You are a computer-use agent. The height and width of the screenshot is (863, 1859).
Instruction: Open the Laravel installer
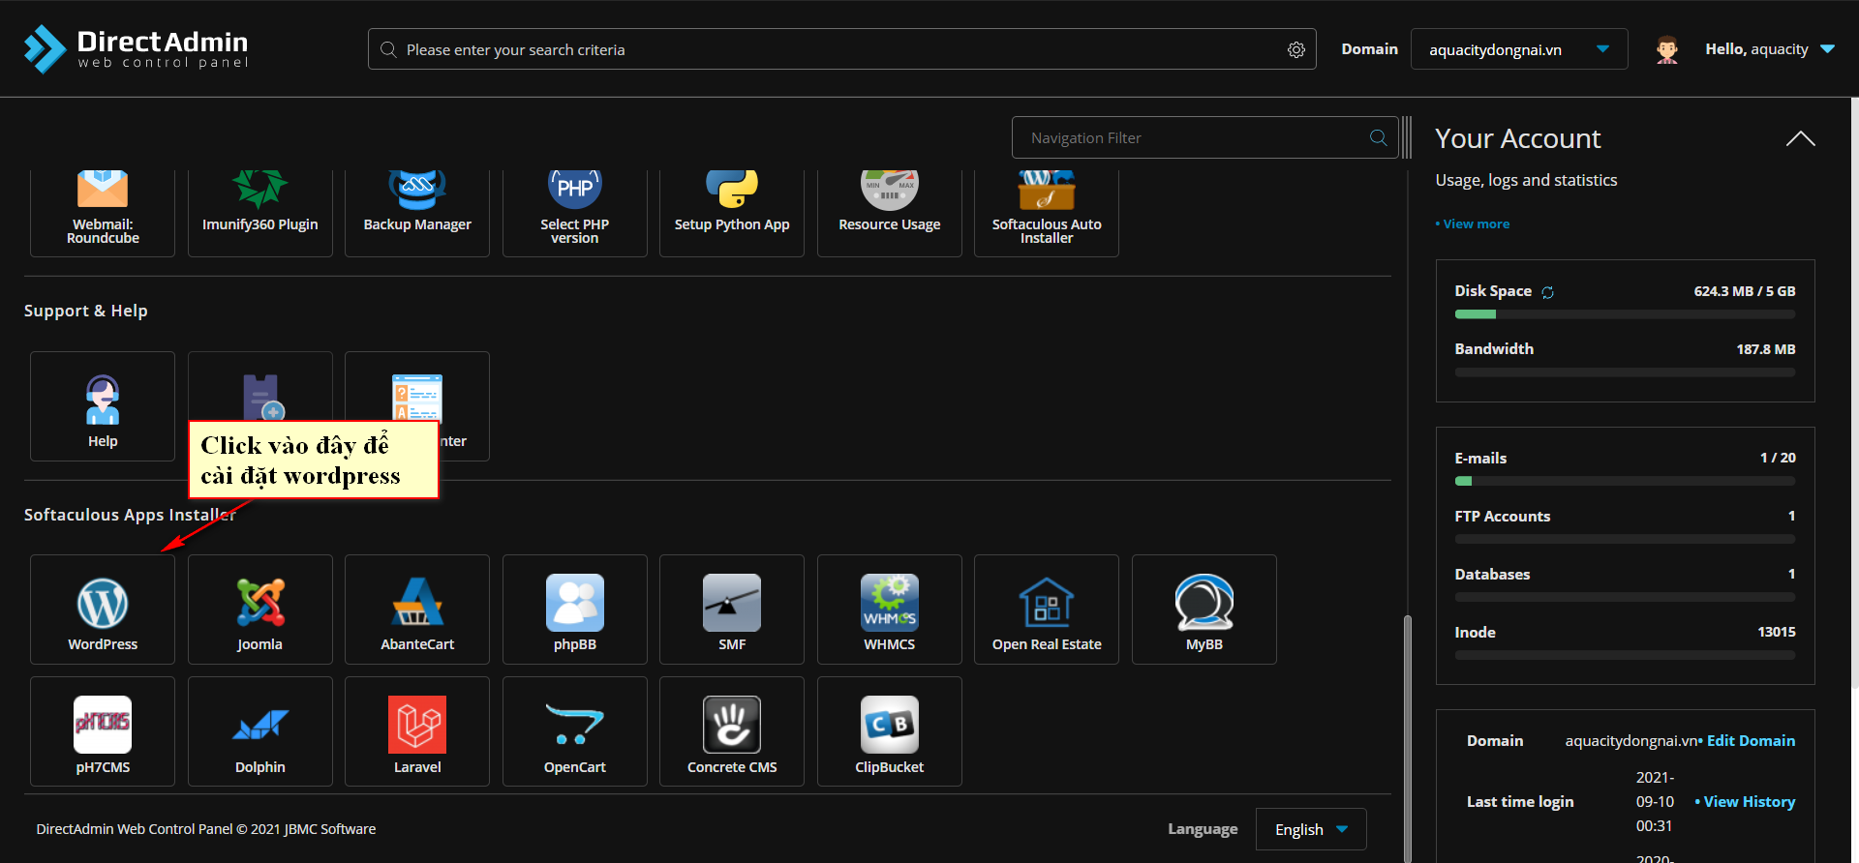point(417,731)
